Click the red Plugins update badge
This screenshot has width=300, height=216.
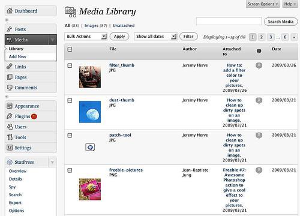(34, 116)
